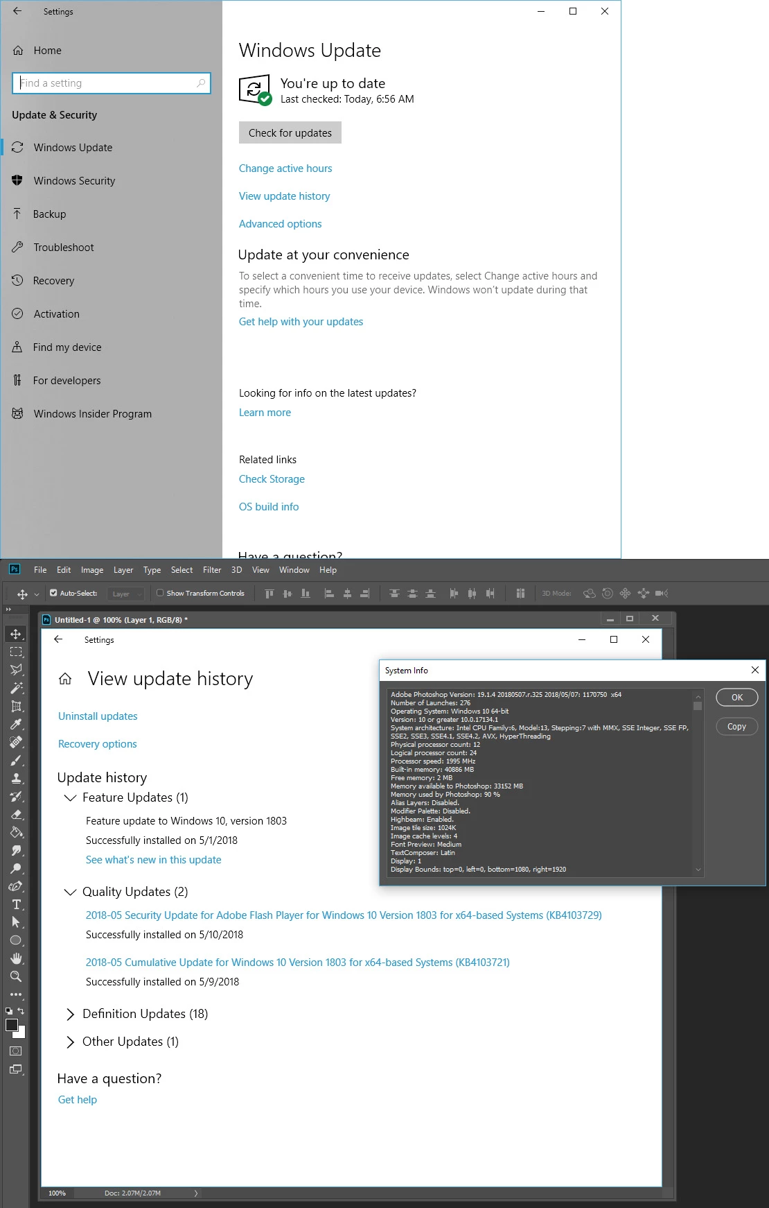The height and width of the screenshot is (1208, 769).
Task: Swap foreground and background colors
Action: tap(21, 1011)
